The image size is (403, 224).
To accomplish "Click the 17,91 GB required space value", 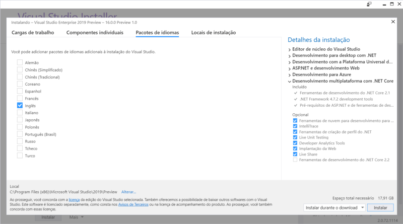I will [x=385, y=198].
